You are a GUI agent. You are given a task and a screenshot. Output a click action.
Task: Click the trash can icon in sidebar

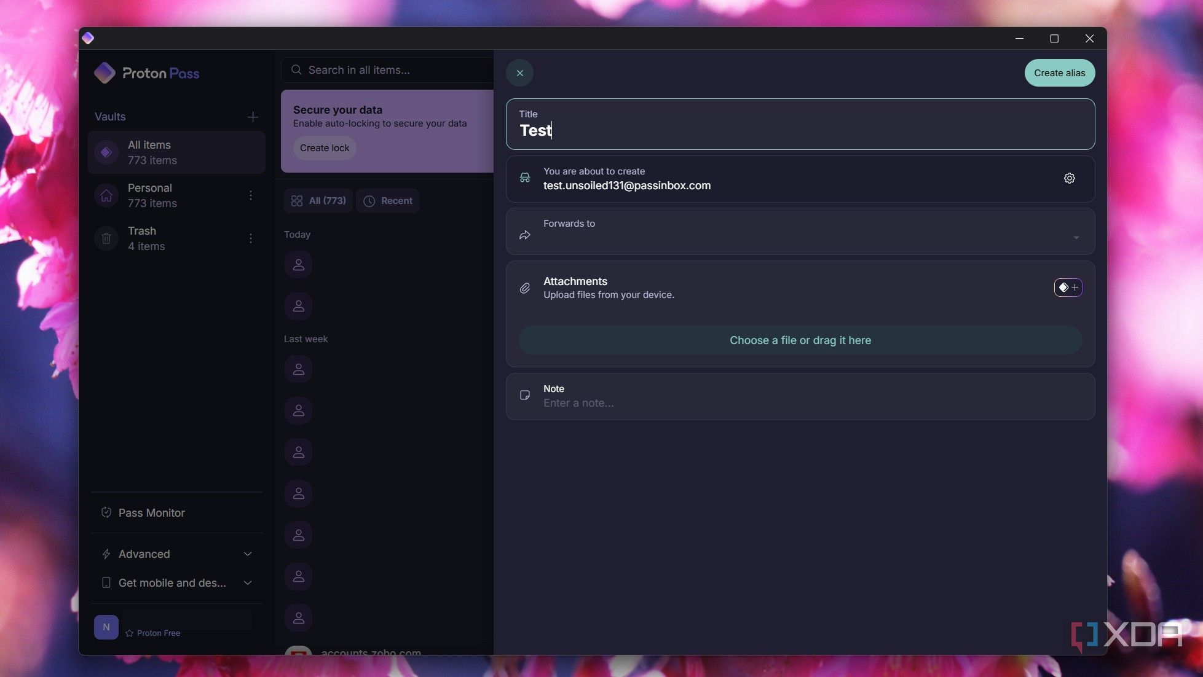coord(106,238)
